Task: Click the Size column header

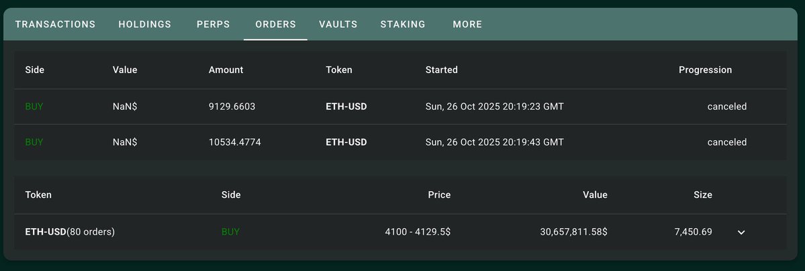Action: click(x=702, y=195)
